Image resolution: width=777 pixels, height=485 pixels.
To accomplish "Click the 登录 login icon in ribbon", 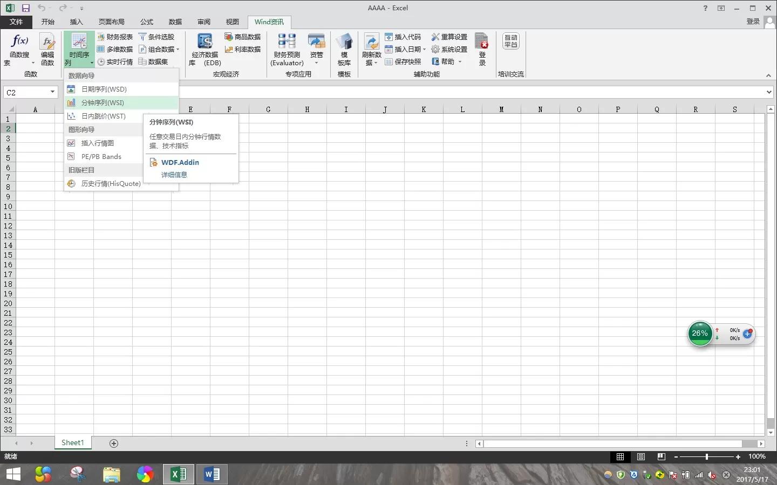I will pos(482,50).
